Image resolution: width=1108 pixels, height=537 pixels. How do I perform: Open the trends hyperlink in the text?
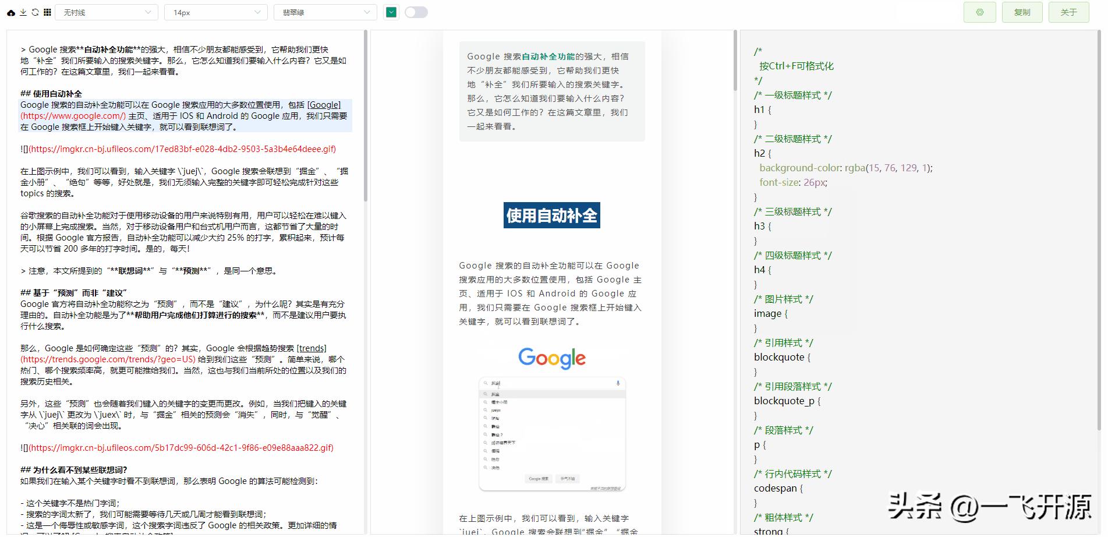311,348
